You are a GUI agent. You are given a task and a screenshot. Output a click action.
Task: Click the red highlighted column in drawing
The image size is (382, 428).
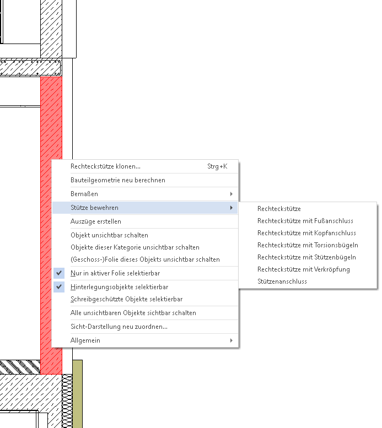pyautogui.click(x=51, y=117)
